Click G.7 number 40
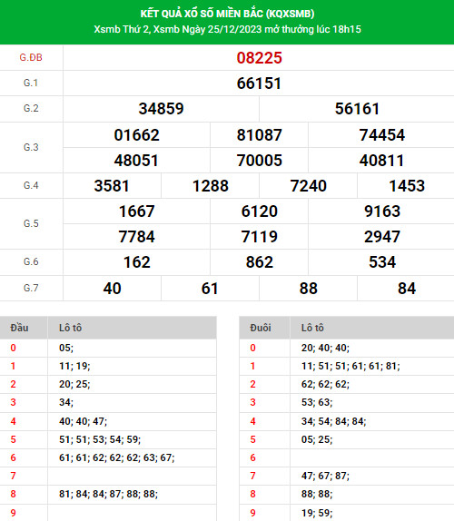Image resolution: width=454 pixels, height=521 pixels. click(x=112, y=289)
